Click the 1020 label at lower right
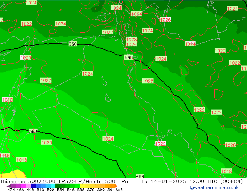Image resolution: width=247 pixels, height=191 pixels. click(230, 145)
